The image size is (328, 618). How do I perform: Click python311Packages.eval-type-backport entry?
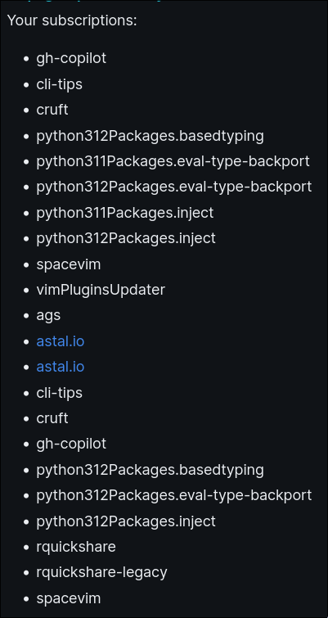(x=173, y=161)
